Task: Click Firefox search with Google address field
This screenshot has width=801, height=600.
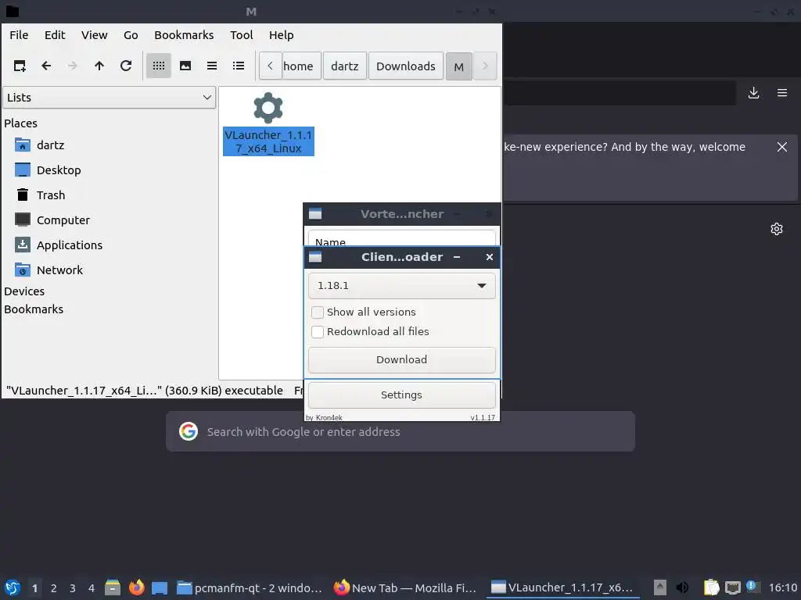Action: pos(400,431)
